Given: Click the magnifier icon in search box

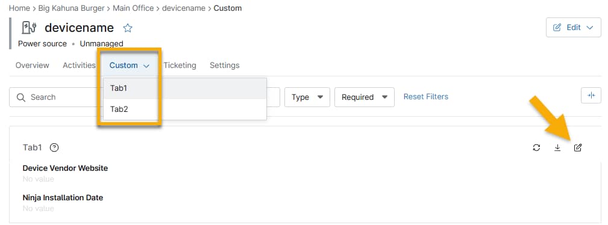Looking at the screenshot, I should click(x=21, y=97).
